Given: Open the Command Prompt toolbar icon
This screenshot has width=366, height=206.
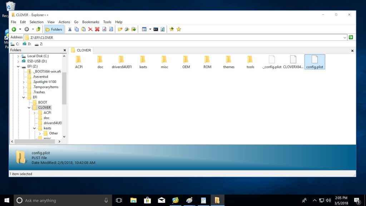Looking at the screenshot, I should click(156, 29).
